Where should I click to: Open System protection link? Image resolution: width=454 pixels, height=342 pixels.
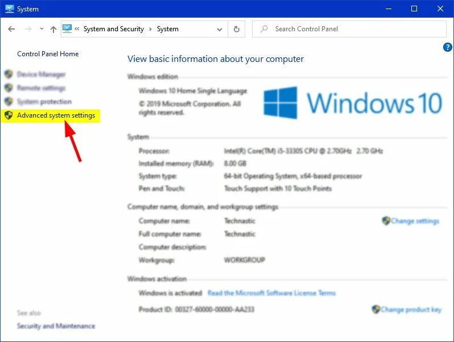(44, 102)
